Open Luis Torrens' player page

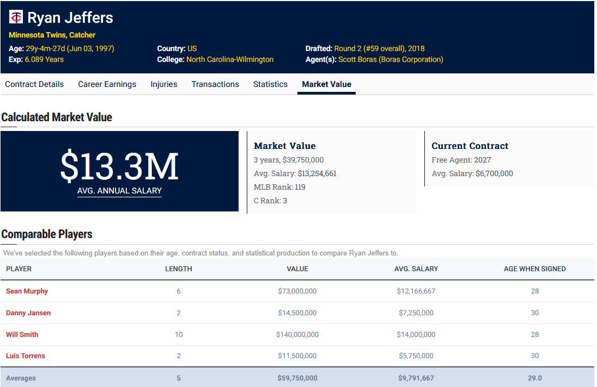(26, 356)
